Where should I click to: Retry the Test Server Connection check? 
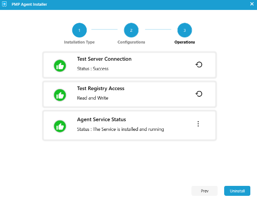point(199,64)
